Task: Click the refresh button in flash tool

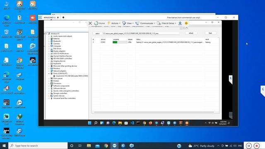Action: pyautogui.click(x=191, y=33)
